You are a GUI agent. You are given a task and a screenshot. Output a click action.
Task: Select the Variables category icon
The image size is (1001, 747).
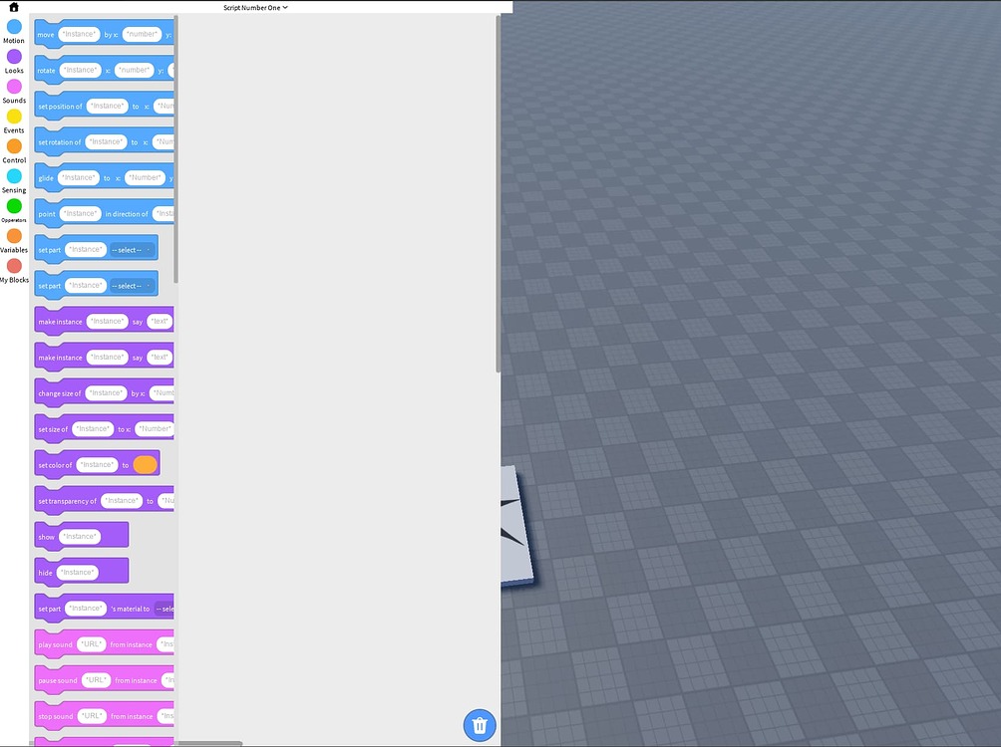(13, 236)
